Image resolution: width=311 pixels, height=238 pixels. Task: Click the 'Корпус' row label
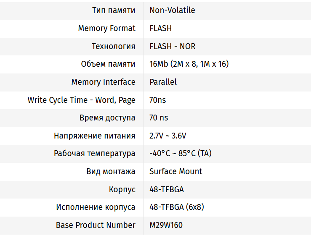tap(122, 189)
